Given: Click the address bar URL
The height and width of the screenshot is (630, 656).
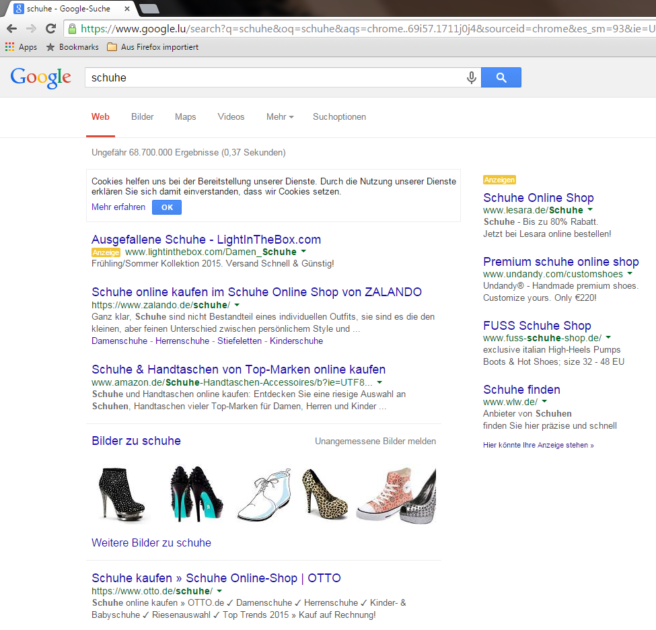Looking at the screenshot, I should [x=367, y=28].
